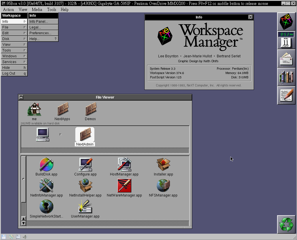Open 86Box Help menu
The width and height of the screenshot is (297, 240).
click(x=65, y=10)
